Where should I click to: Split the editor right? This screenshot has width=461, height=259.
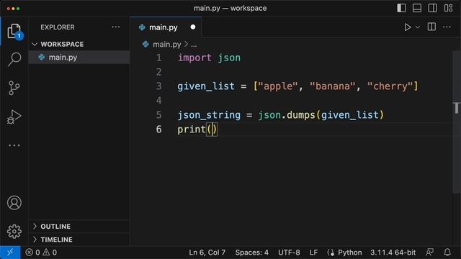431,27
